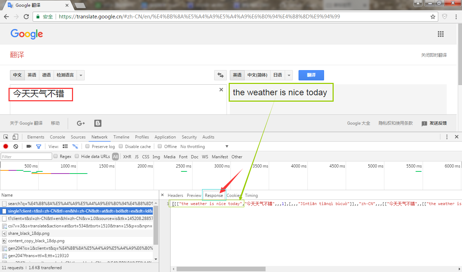Select the content_copy_black_18dp.png request
Image resolution: width=462 pixels, height=272 pixels.
(77, 241)
